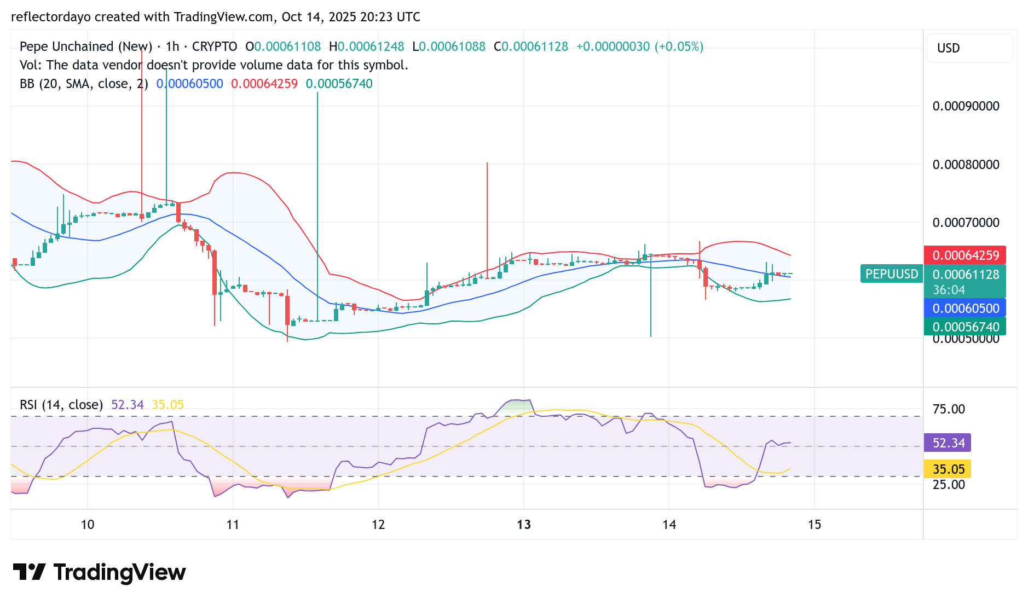Click the RSI 25.00 axis level

tap(949, 485)
